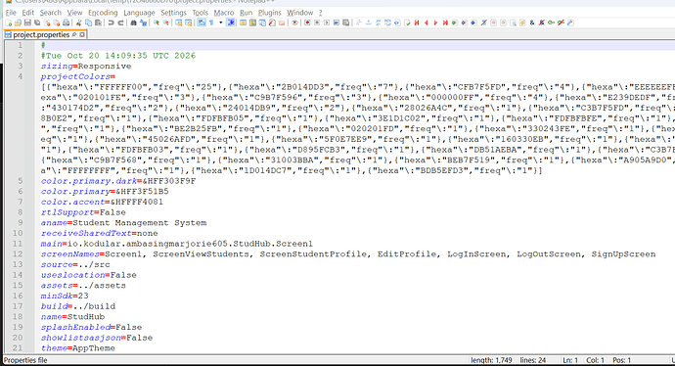Viewport: 675px width, 366px height.
Task: Click the Redo arrow icon
Action: pyautogui.click(x=121, y=23)
